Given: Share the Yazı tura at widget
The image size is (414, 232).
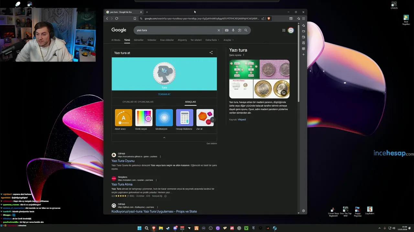Looking at the screenshot, I should click(x=211, y=53).
